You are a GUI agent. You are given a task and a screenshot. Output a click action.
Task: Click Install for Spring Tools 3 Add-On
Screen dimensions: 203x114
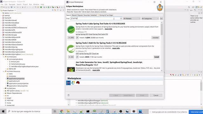156,57
